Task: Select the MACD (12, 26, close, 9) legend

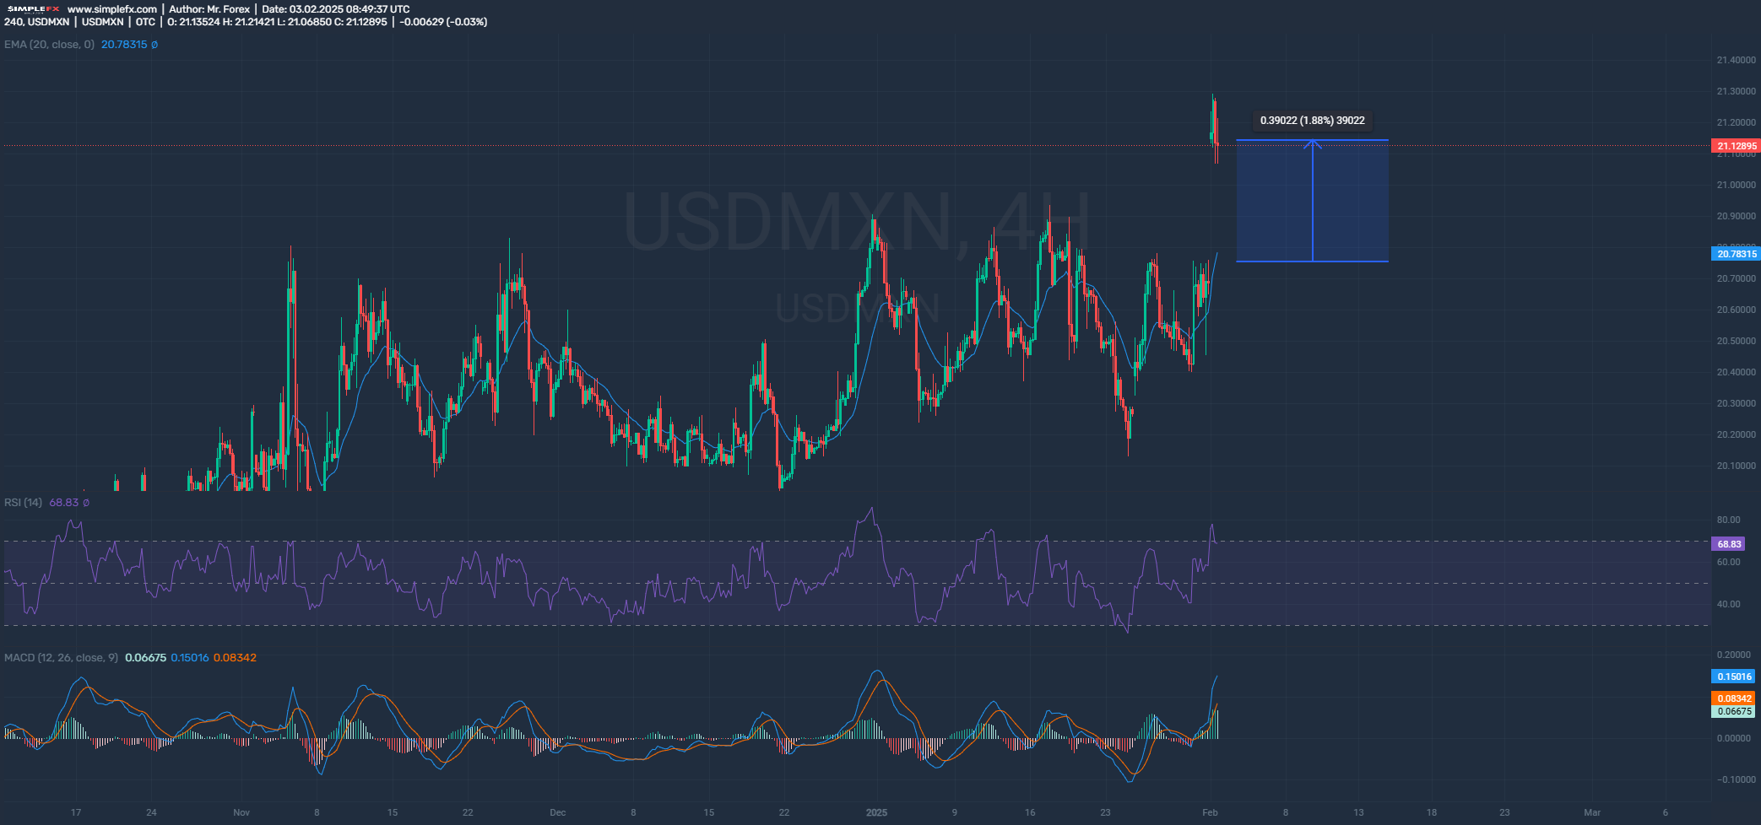Action: pyautogui.click(x=61, y=658)
